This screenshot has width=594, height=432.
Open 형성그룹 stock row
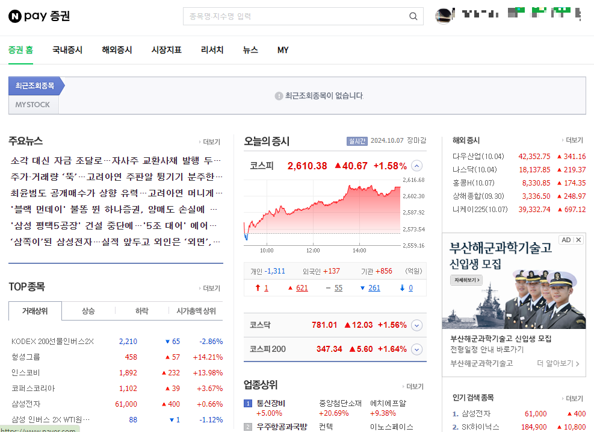click(26, 357)
